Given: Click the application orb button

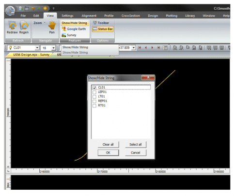Looking at the screenshot, I should tap(10, 11).
